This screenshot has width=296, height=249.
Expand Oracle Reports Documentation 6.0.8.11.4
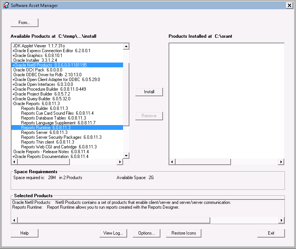(x=13, y=157)
